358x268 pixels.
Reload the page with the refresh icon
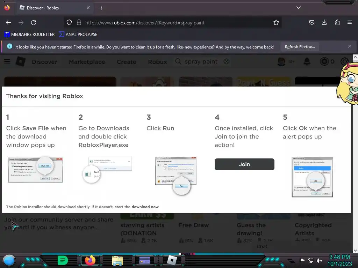pyautogui.click(x=34, y=23)
